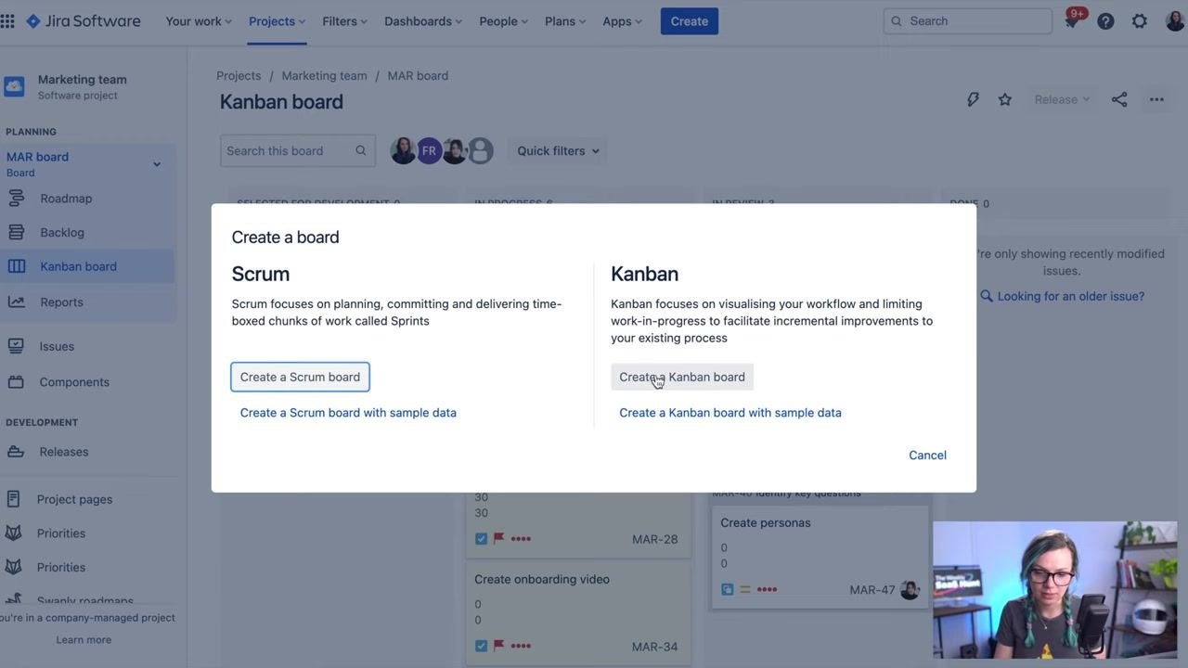Click the Jira Software logo
The height and width of the screenshot is (668, 1188).
point(83,20)
